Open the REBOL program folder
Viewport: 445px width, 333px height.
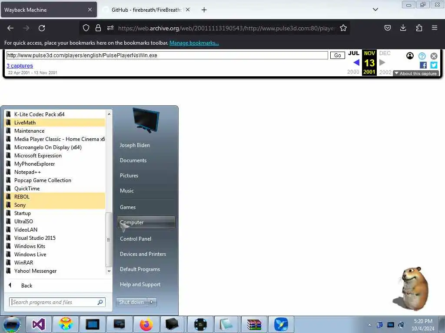pyautogui.click(x=55, y=196)
